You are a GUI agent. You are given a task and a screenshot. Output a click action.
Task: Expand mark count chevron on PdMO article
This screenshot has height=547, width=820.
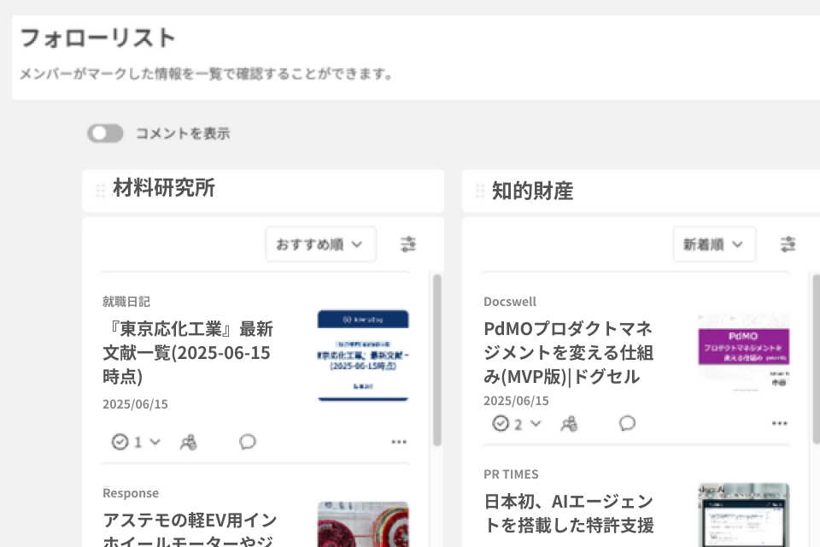pyautogui.click(x=536, y=423)
